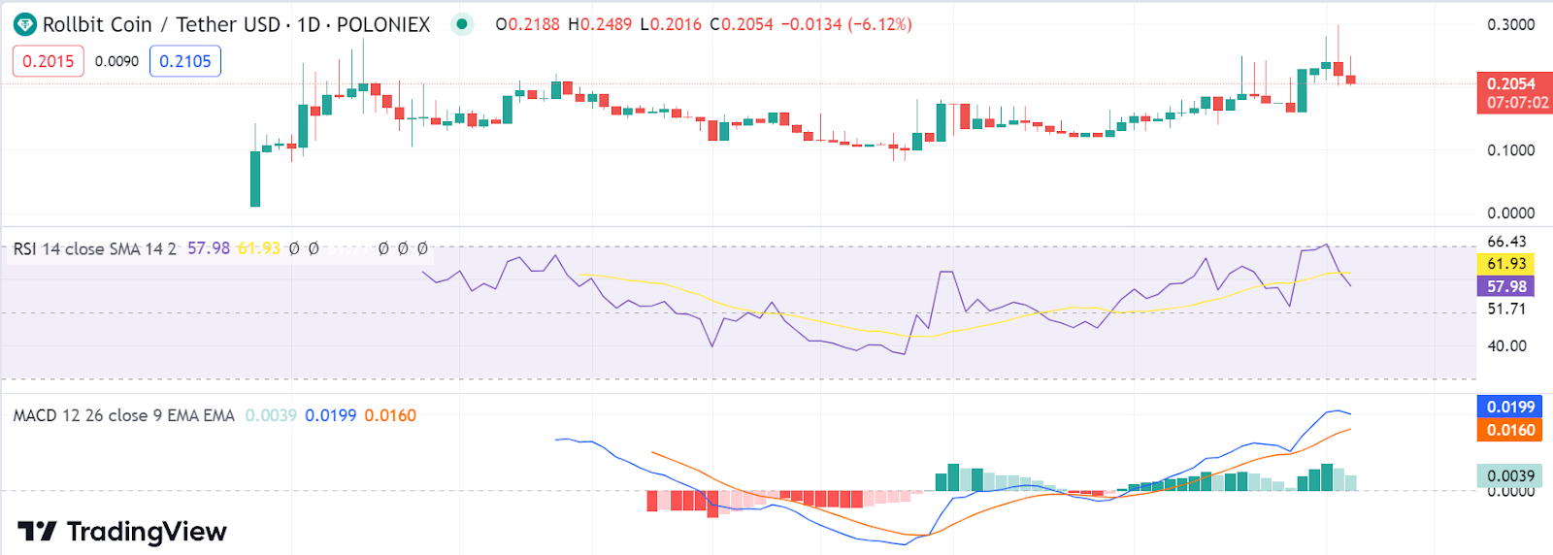This screenshot has width=1553, height=555.
Task: Select the MACD 12 26 close 9 EMA EMA legend
Action: coord(124,415)
